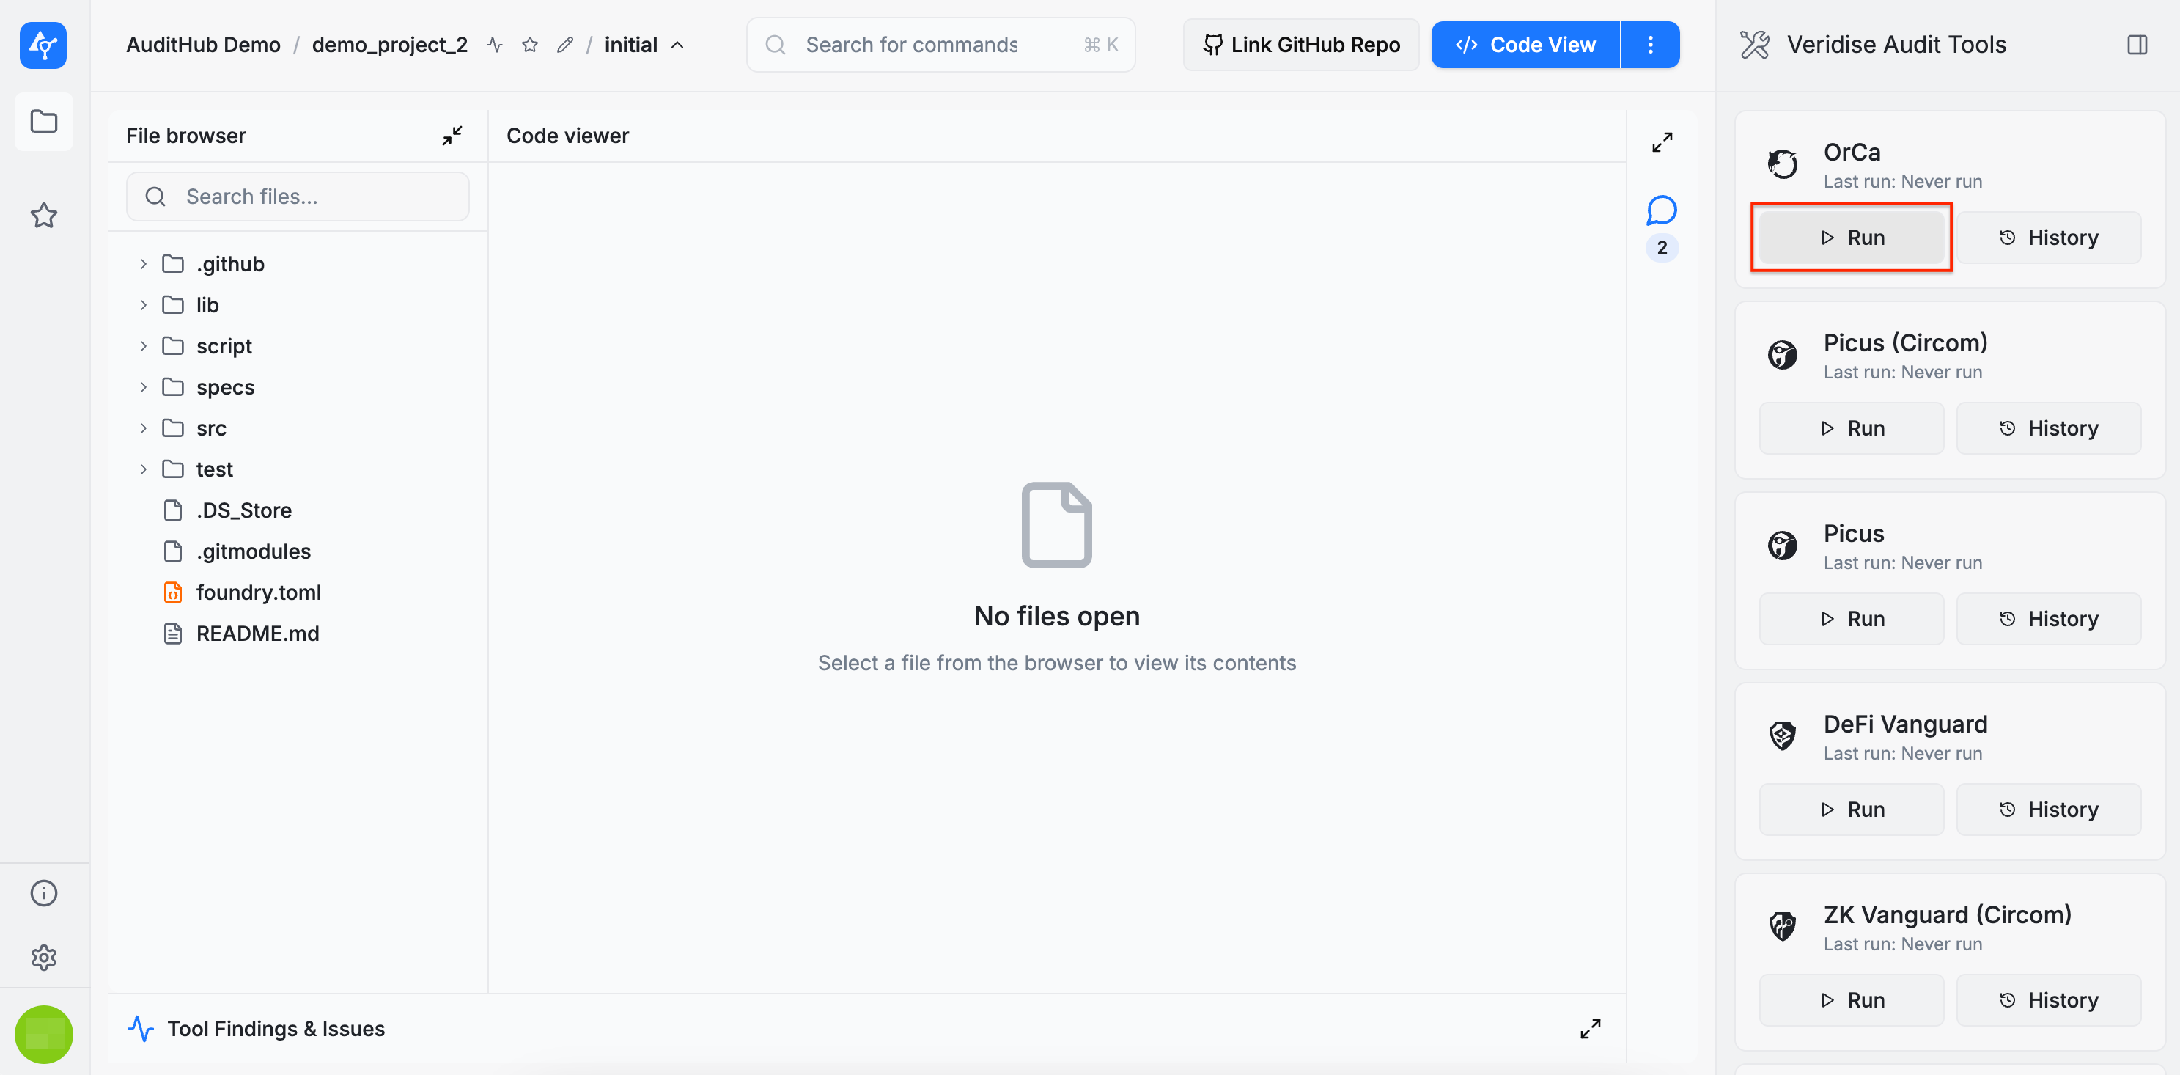Viewport: 2180px width, 1075px height.
Task: Click the AuditHub logo icon
Action: click(x=43, y=45)
